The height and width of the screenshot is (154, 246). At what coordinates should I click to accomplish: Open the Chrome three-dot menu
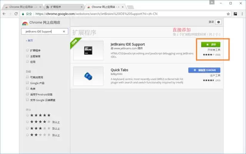click(242, 14)
